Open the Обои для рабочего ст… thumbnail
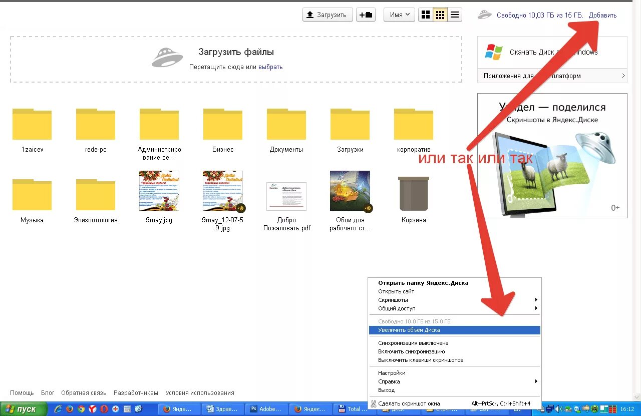 click(350, 191)
